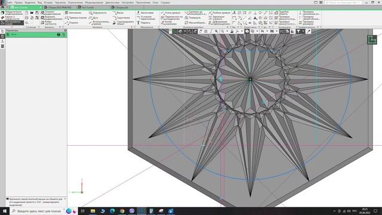Click the save document icon
This screenshot has height=215, width=382.
(37, 13)
